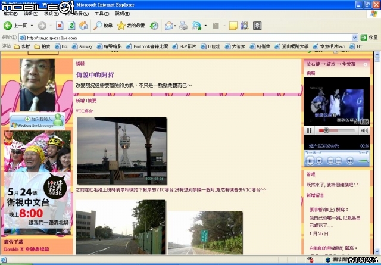Click Double X 身體農場篇 ad link
Image resolution: width=381 pixels, height=265 pixels.
coord(26,249)
